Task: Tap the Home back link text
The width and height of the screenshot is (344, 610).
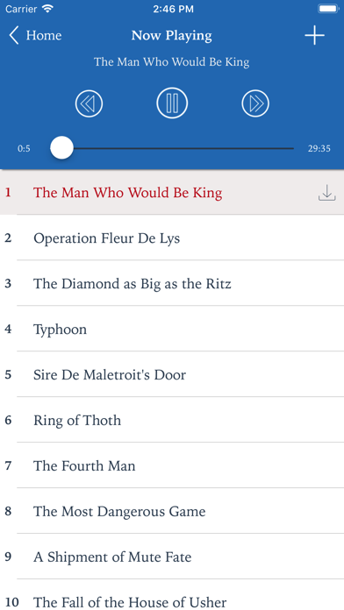Action: tap(44, 35)
